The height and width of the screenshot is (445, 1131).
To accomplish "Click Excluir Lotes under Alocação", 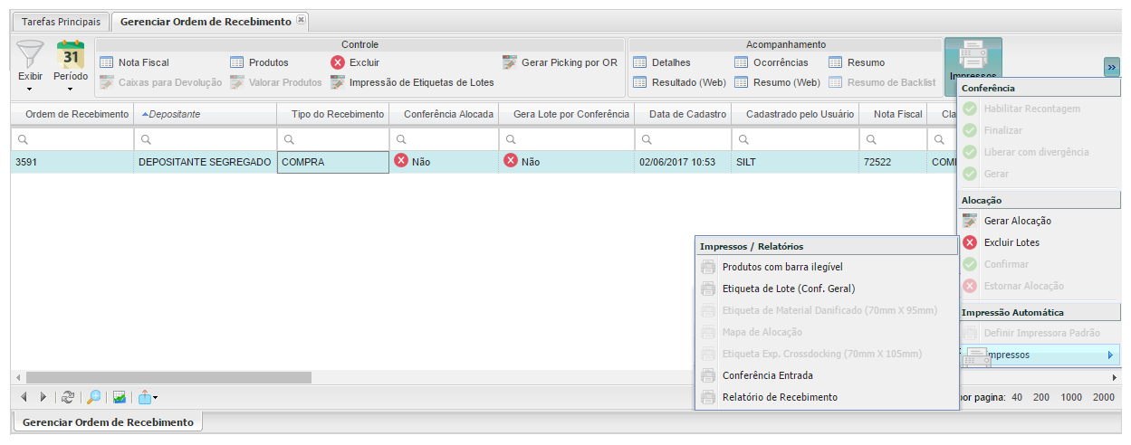I will (1011, 242).
